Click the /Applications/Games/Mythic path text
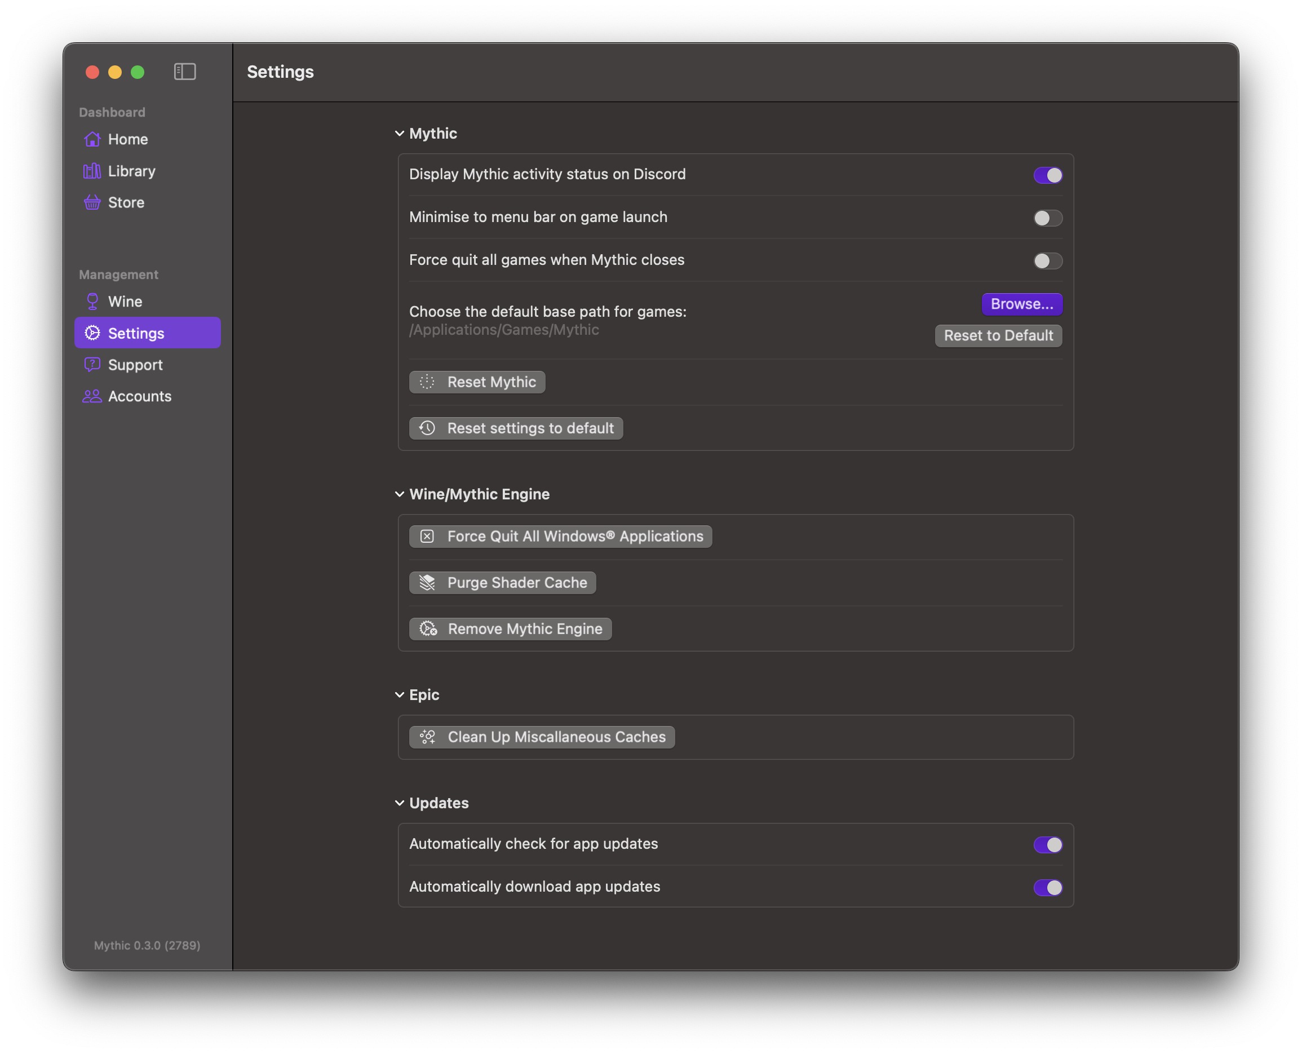Viewport: 1302px width, 1054px height. pos(504,330)
